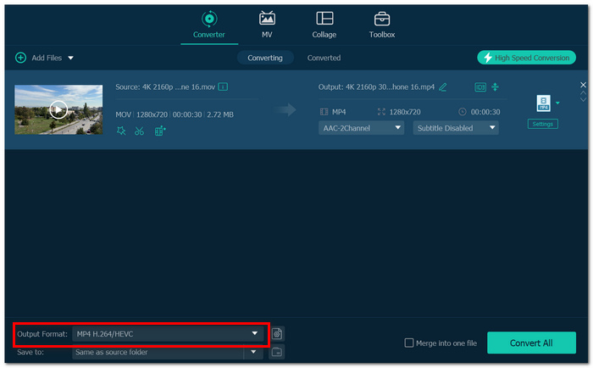Move the file up in list
The width and height of the screenshot is (593, 368).
tap(583, 92)
